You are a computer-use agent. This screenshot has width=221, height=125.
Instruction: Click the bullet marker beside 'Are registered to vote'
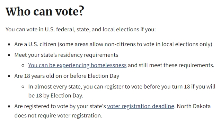pyautogui.click(x=9, y=106)
